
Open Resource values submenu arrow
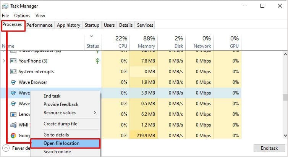click(x=95, y=113)
